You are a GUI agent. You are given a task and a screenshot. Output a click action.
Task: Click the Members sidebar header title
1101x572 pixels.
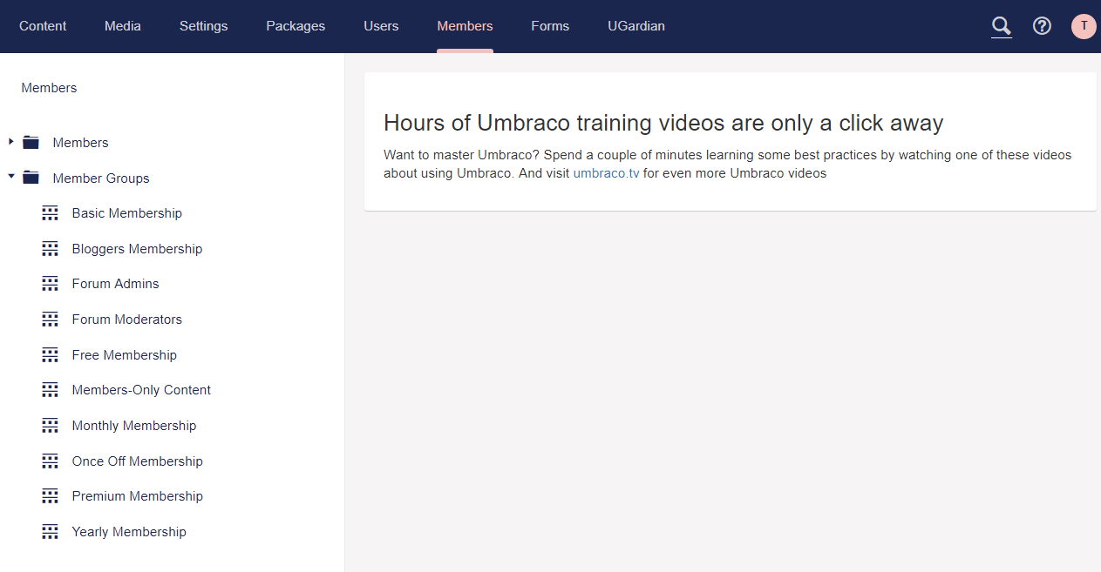[49, 88]
